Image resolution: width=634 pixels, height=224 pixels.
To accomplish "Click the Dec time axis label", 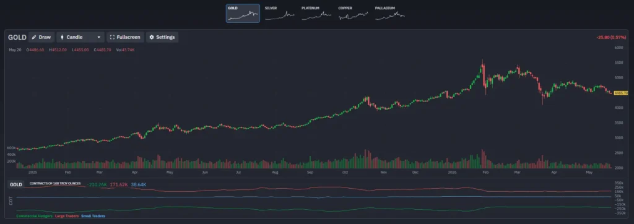I will click(x=415, y=172).
